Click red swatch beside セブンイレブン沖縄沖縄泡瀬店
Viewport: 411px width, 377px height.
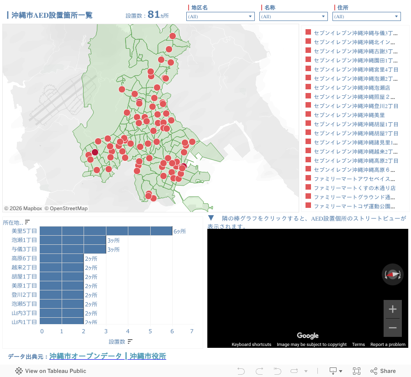[308, 87]
